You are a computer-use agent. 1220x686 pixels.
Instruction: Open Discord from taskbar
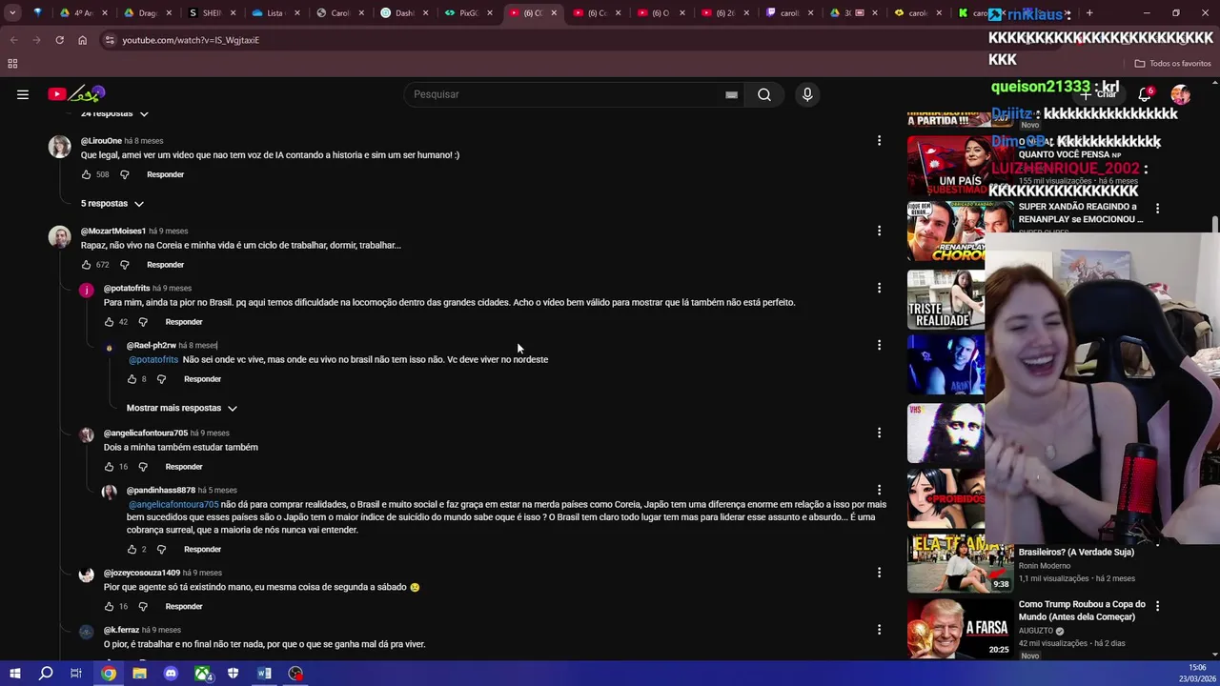pos(171,674)
